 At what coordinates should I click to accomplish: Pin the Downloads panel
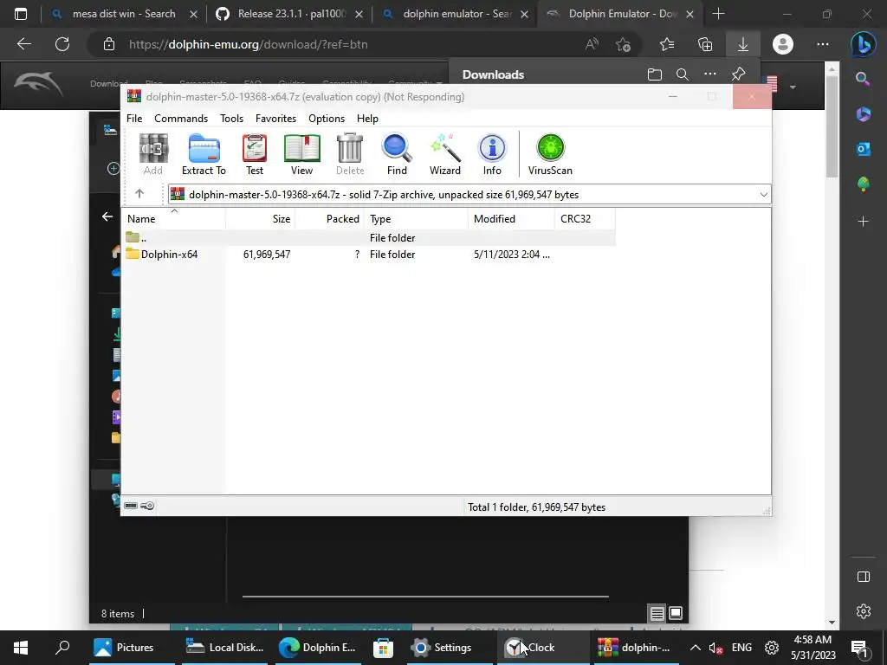click(x=738, y=74)
